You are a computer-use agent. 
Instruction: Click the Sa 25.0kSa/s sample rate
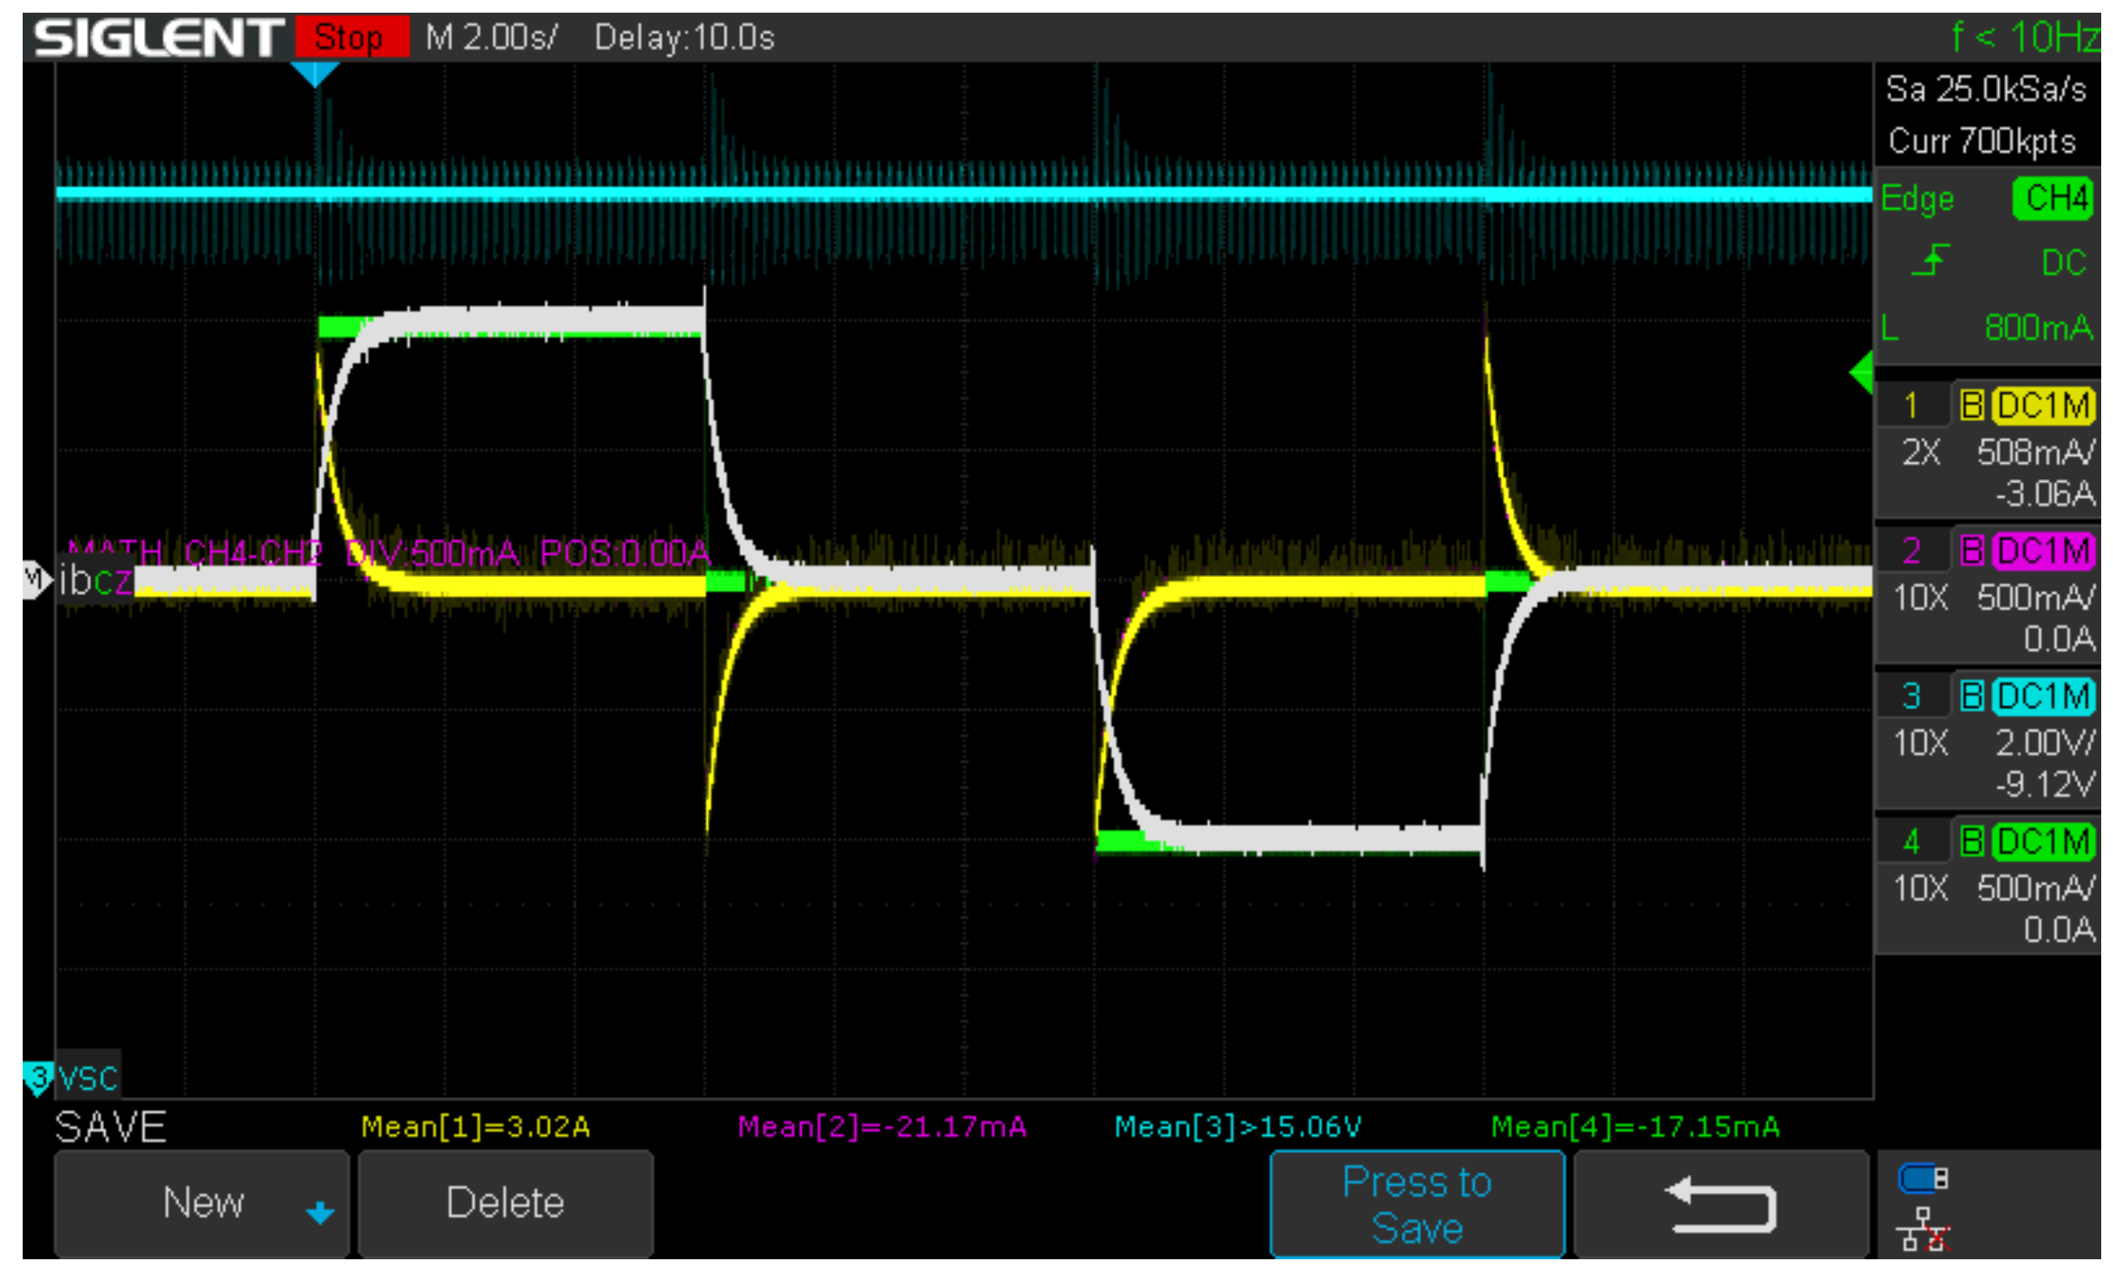click(x=1986, y=89)
